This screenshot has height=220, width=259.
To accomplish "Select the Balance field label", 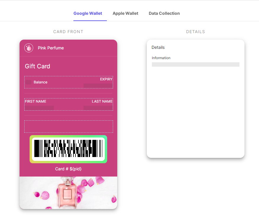I will pyautogui.click(x=41, y=82).
